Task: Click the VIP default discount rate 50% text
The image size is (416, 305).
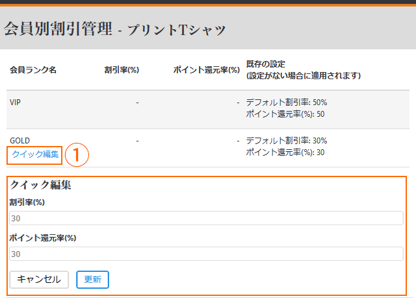Action: [x=286, y=103]
